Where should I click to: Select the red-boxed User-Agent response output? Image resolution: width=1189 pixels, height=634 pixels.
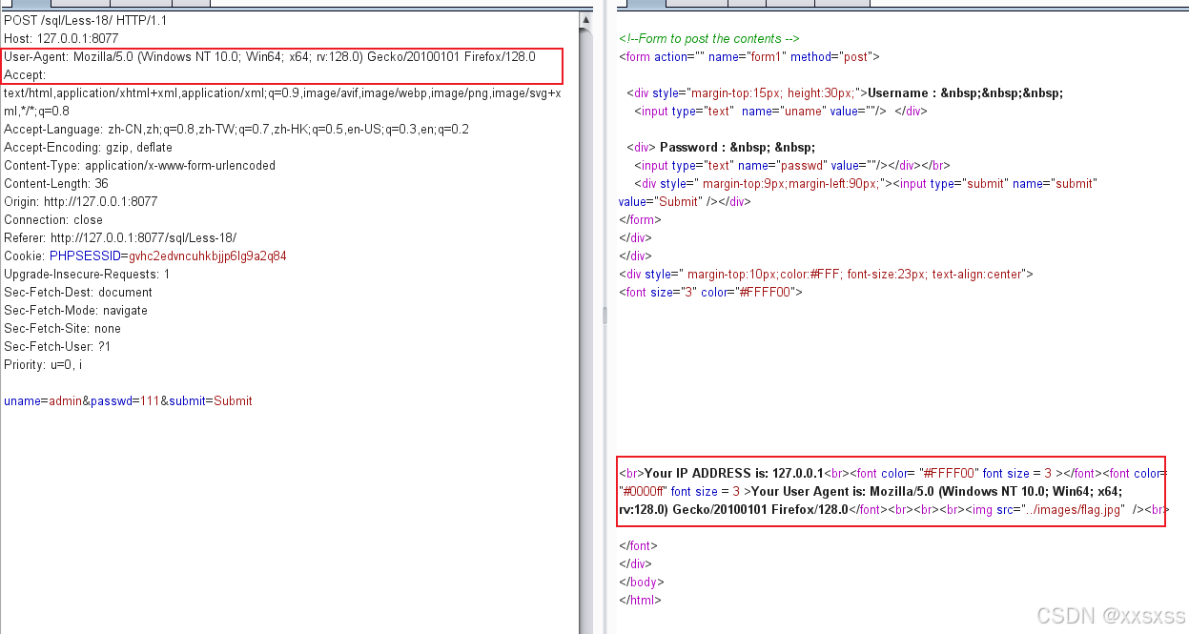click(892, 491)
